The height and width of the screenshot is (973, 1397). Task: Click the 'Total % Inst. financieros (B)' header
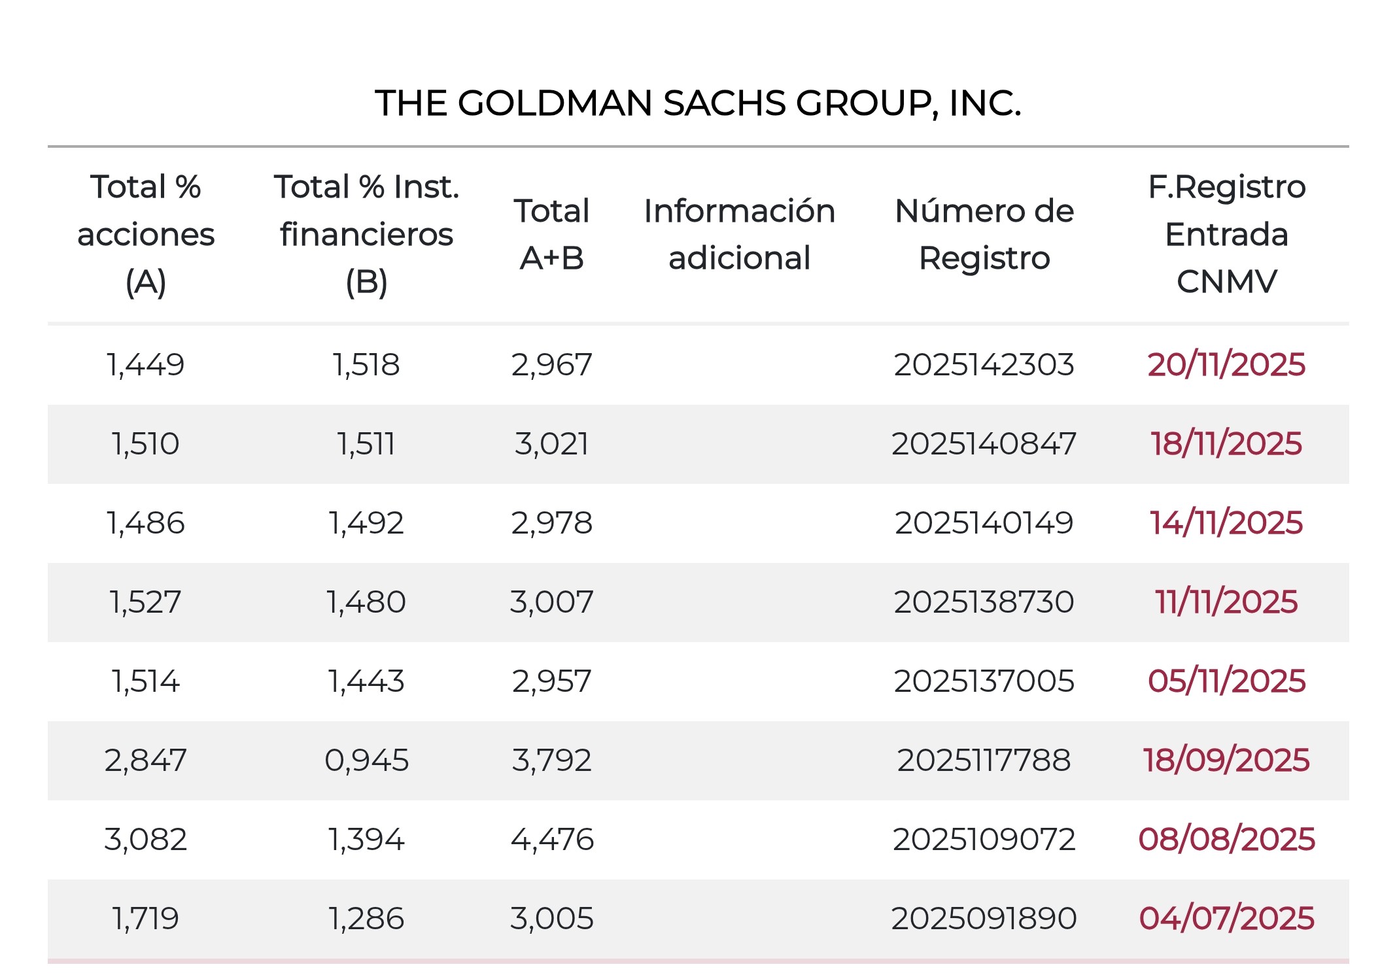tap(366, 234)
